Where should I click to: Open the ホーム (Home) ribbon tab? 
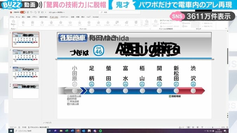coord(18,17)
